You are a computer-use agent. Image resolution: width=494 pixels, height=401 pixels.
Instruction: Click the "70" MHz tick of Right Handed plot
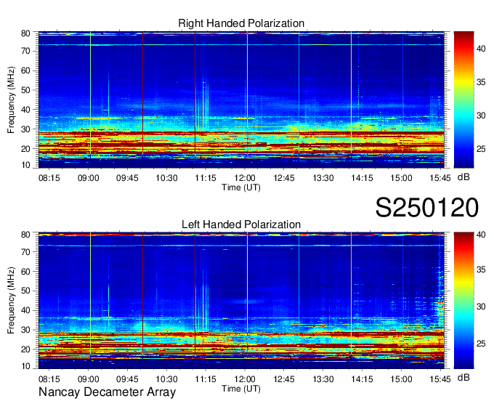coord(25,51)
